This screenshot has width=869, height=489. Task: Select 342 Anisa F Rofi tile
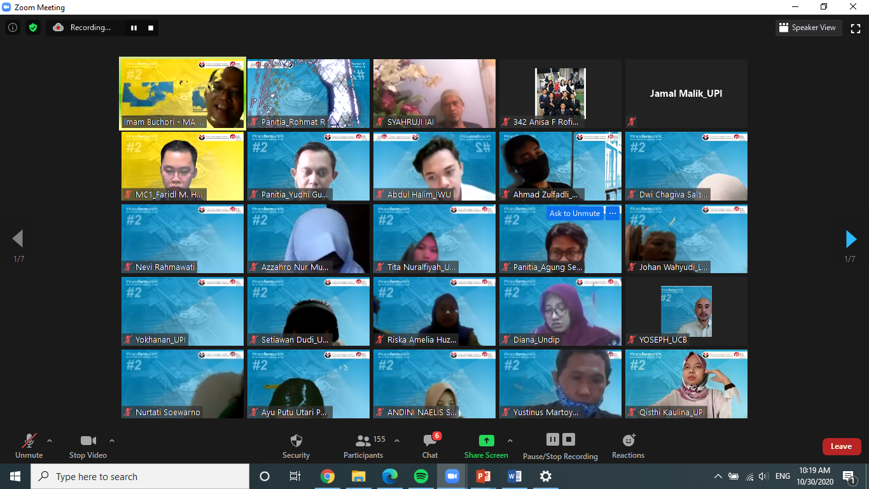pos(560,94)
